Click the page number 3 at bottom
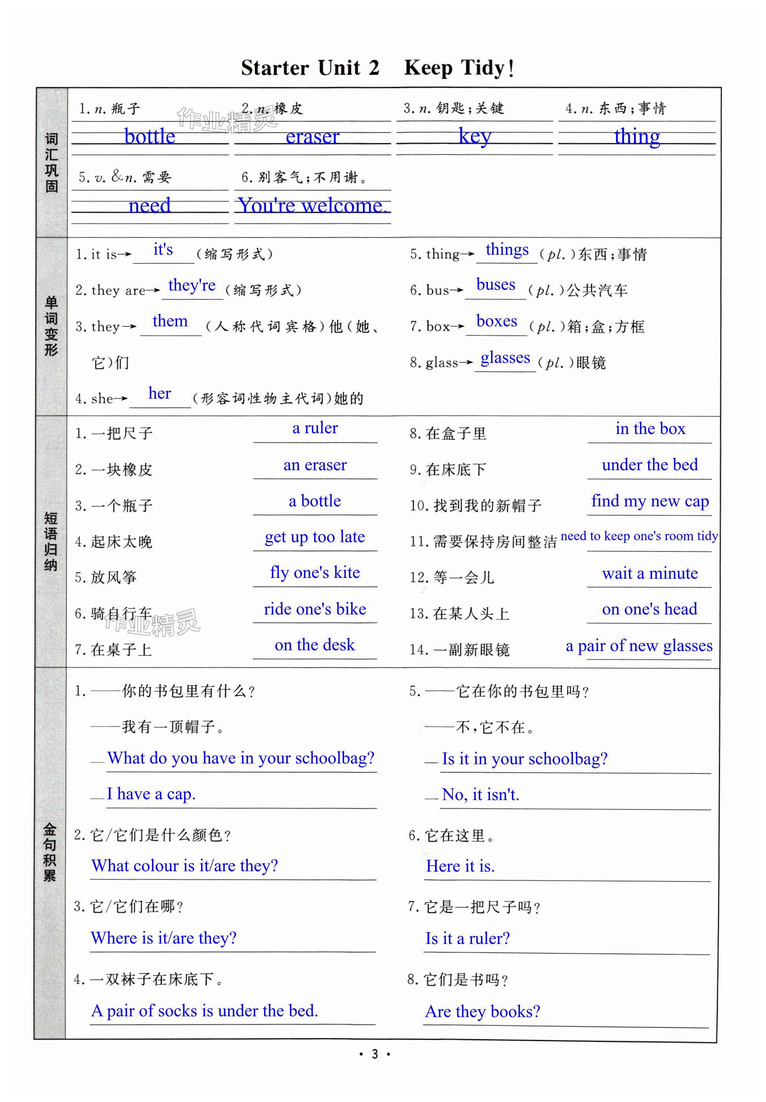The image size is (766, 1102). [x=375, y=1054]
